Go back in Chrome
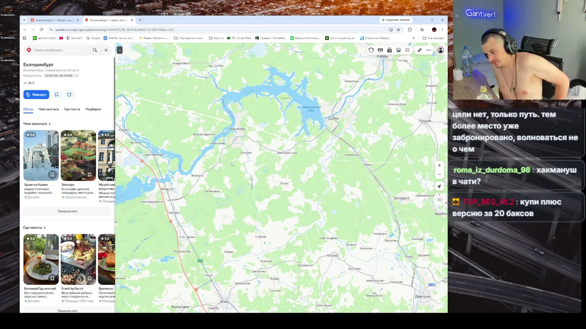Image resolution: width=586 pixels, height=329 pixels. (25, 30)
